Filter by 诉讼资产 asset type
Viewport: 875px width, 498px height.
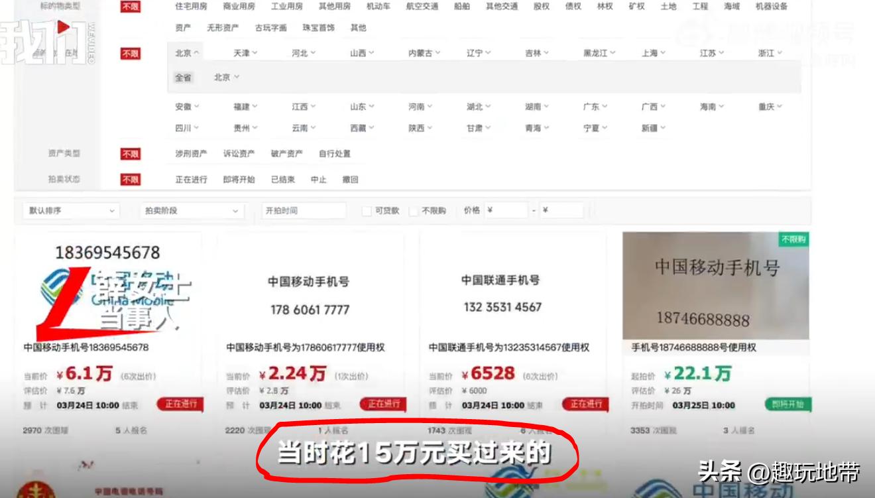click(x=238, y=154)
